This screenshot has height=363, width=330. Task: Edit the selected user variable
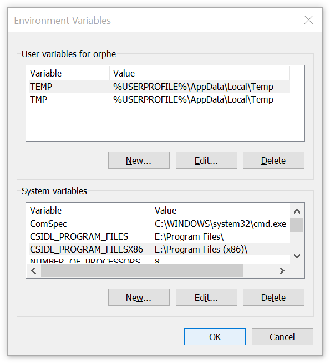206,160
